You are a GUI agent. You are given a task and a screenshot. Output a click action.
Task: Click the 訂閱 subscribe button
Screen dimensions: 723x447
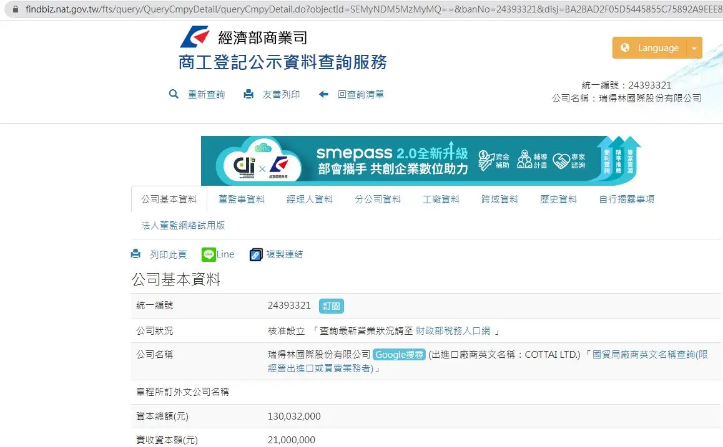tap(331, 306)
